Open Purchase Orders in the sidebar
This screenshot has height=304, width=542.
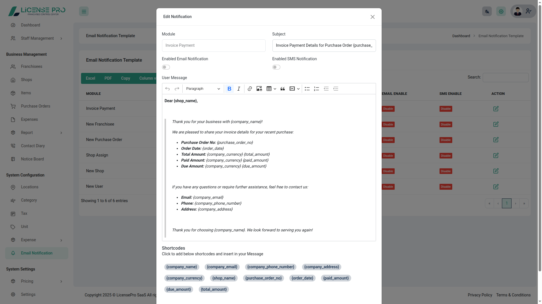(36, 106)
